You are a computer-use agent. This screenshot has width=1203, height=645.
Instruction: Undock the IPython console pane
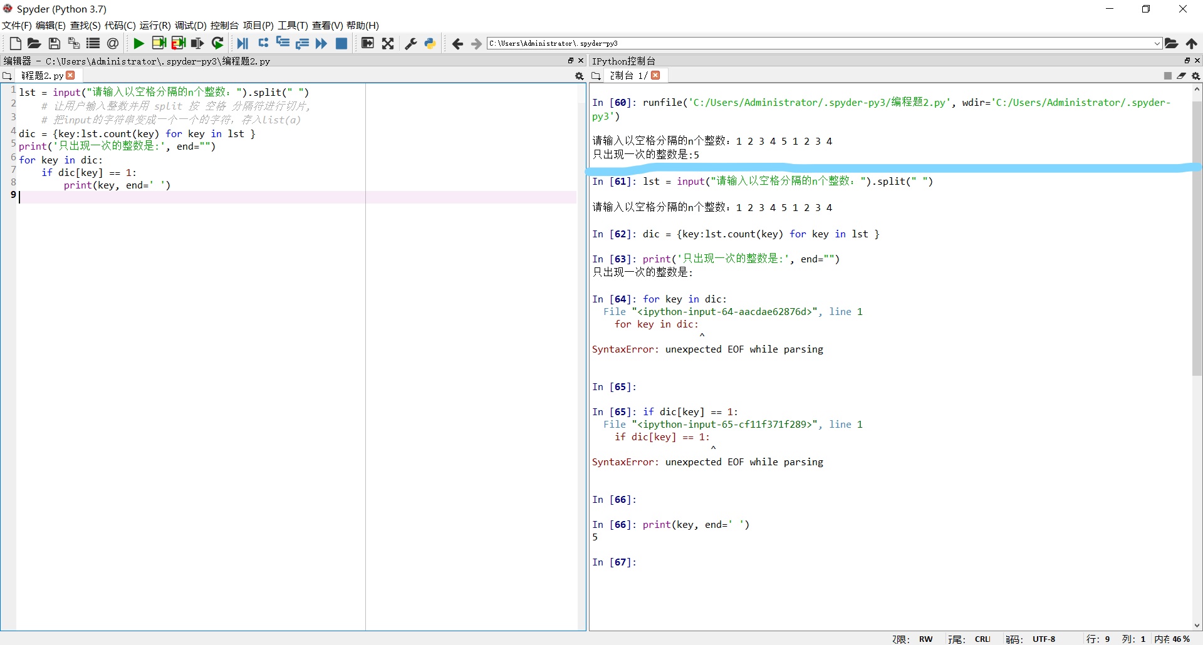pyautogui.click(x=1187, y=61)
